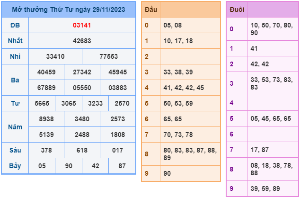Click the header "Mở thưởng Thứ Tư ngày 29/11/2023"
The image size is (300, 198).
(69, 9)
